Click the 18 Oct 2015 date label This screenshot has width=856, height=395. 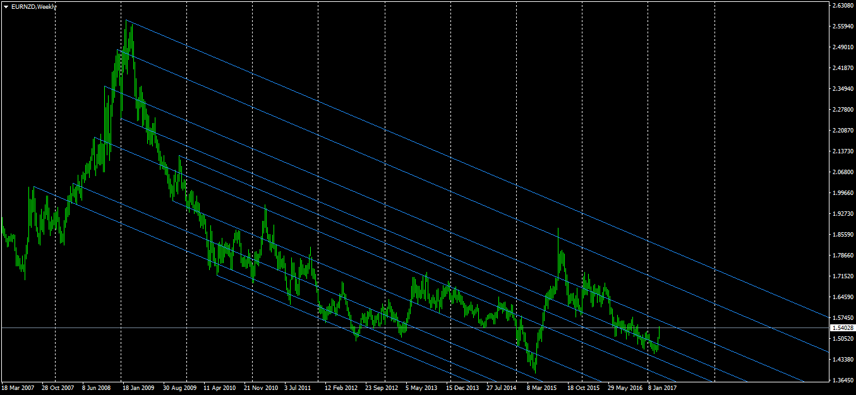(x=583, y=388)
